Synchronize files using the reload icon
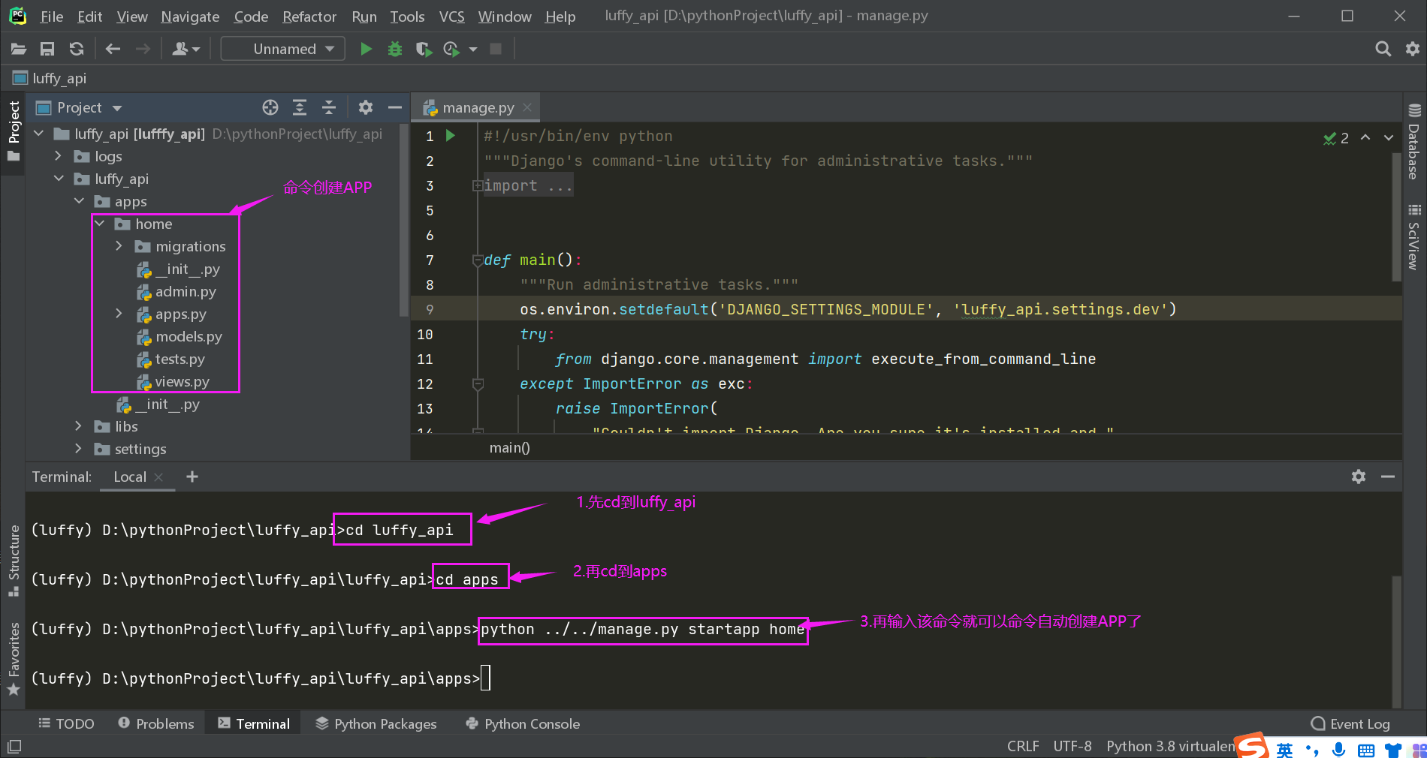The height and width of the screenshot is (758, 1427). tap(77, 49)
